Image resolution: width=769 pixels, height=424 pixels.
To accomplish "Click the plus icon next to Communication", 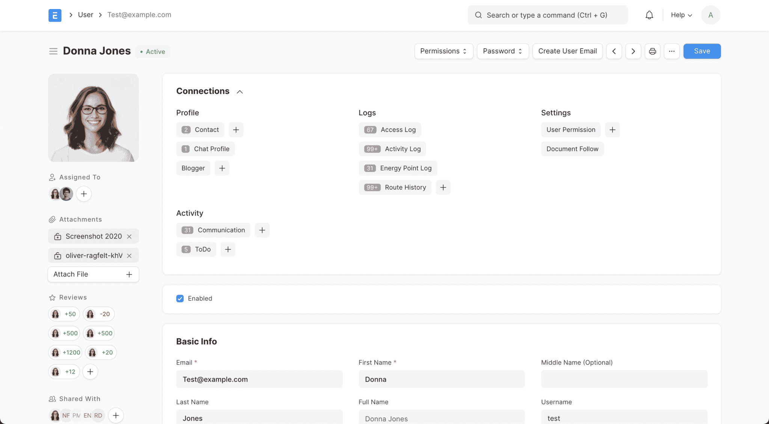I will [x=262, y=230].
